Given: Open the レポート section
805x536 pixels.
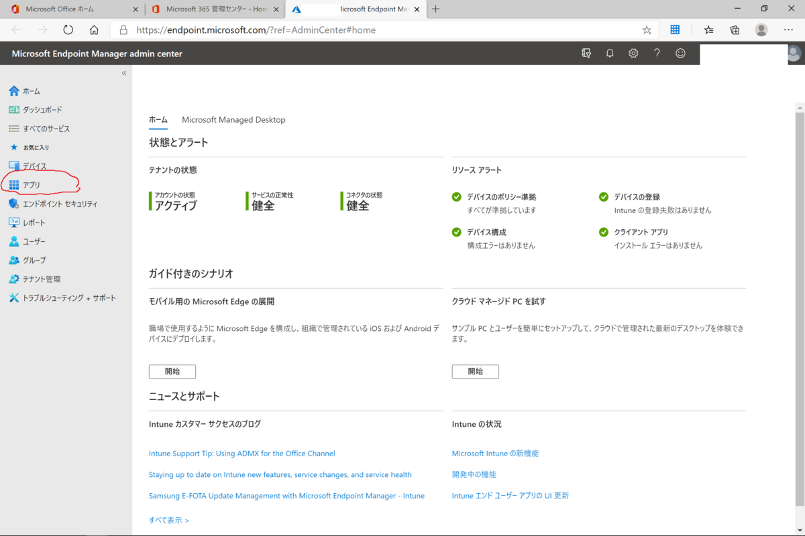Looking at the screenshot, I should 30,222.
